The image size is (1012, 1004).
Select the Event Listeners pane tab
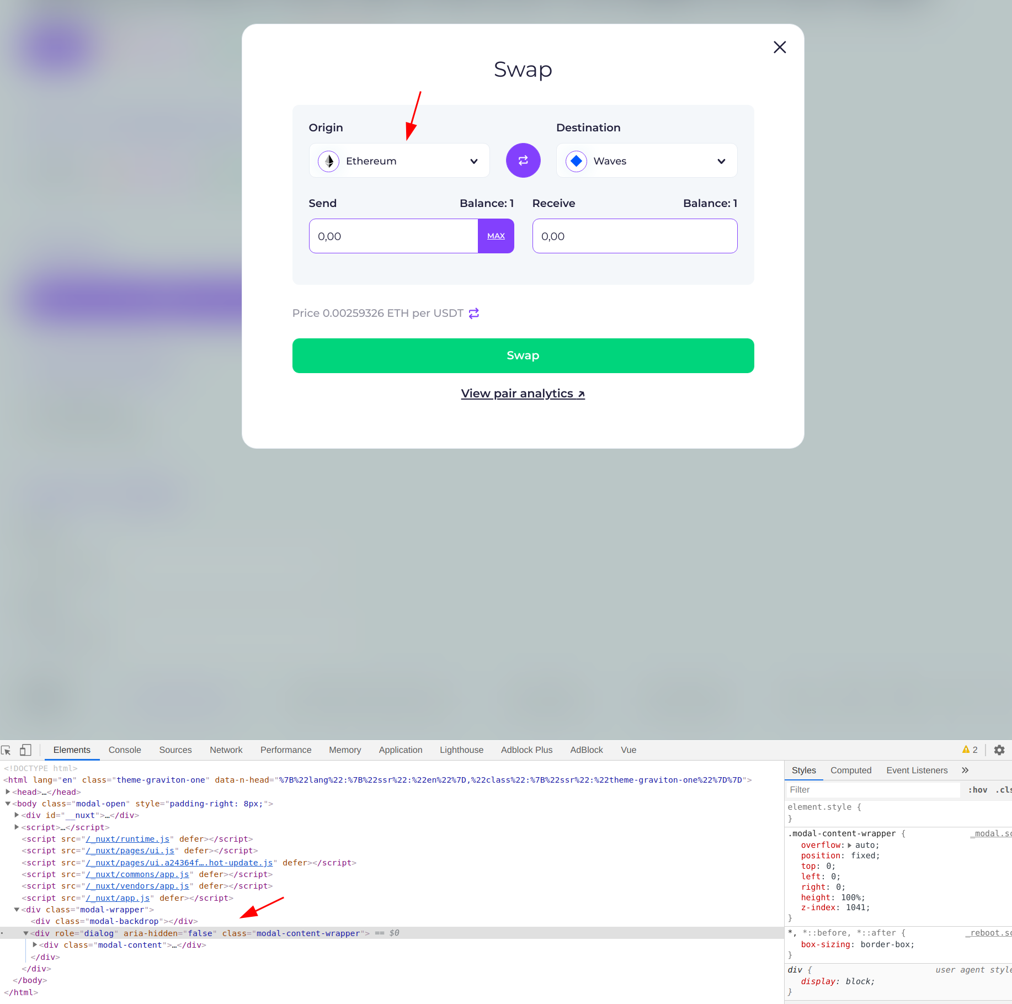[917, 771]
